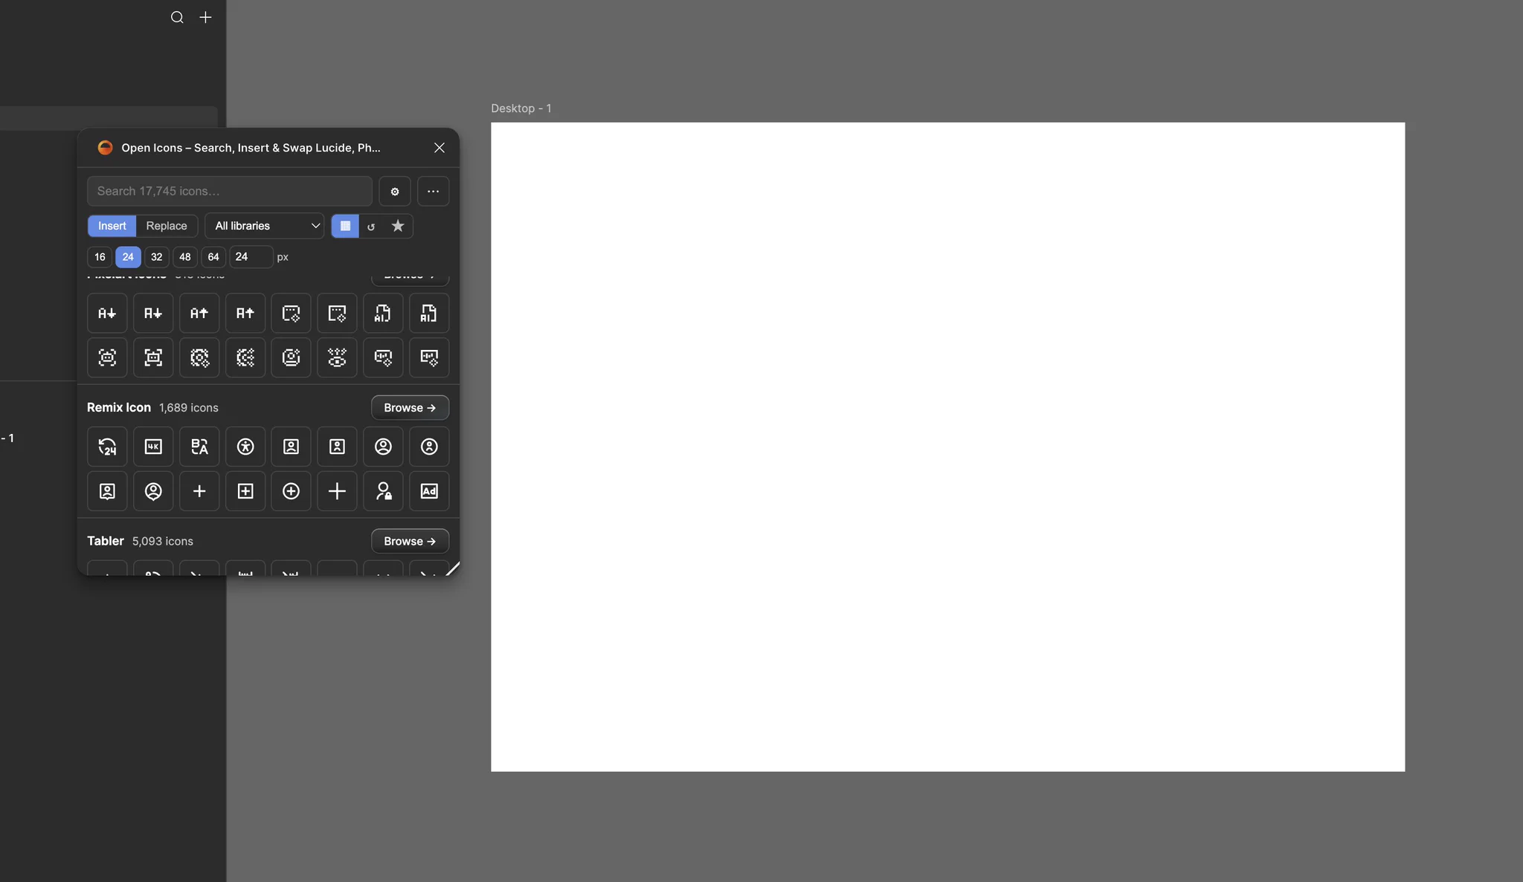This screenshot has height=882, width=1523.
Task: Click the Search 17,745 icons field
Action: pyautogui.click(x=230, y=191)
